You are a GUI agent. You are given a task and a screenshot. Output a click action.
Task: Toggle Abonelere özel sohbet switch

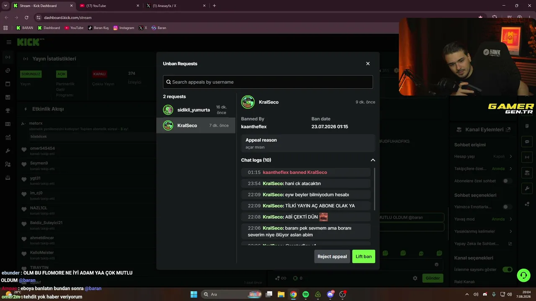[x=507, y=181]
